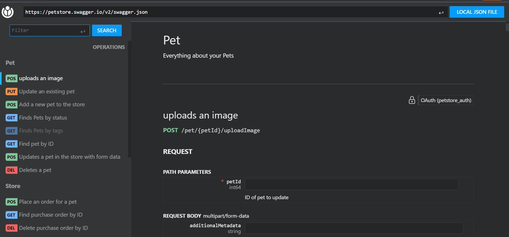The height and width of the screenshot is (237, 509).
Task: Click 'Everything about your Pets' description
Action: [x=198, y=56]
